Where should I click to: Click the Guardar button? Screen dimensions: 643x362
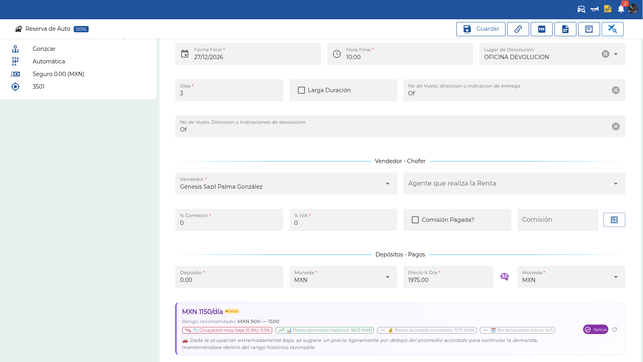[x=481, y=29]
